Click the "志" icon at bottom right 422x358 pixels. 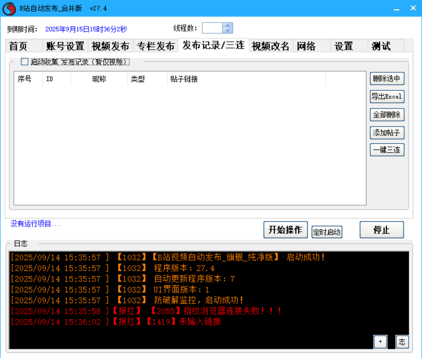pos(402,342)
